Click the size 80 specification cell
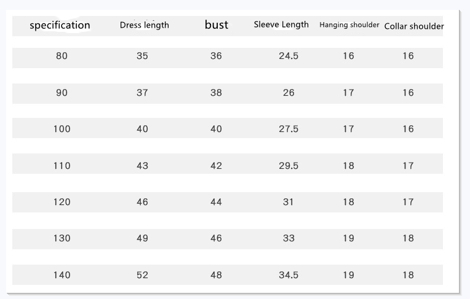This screenshot has width=470, height=299. click(62, 56)
